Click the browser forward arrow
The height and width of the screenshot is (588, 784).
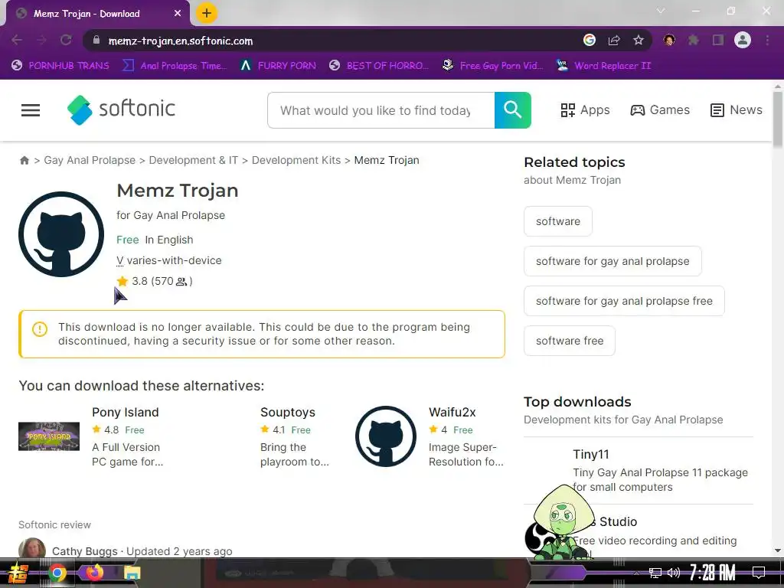[41, 40]
